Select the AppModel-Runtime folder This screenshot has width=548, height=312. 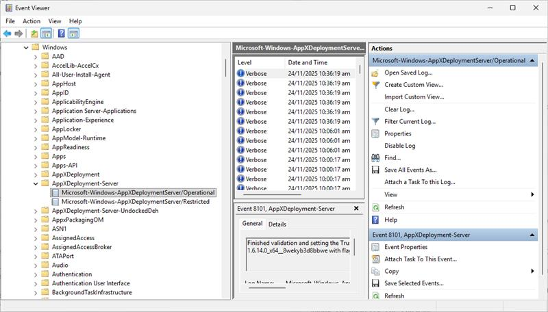tap(79, 138)
